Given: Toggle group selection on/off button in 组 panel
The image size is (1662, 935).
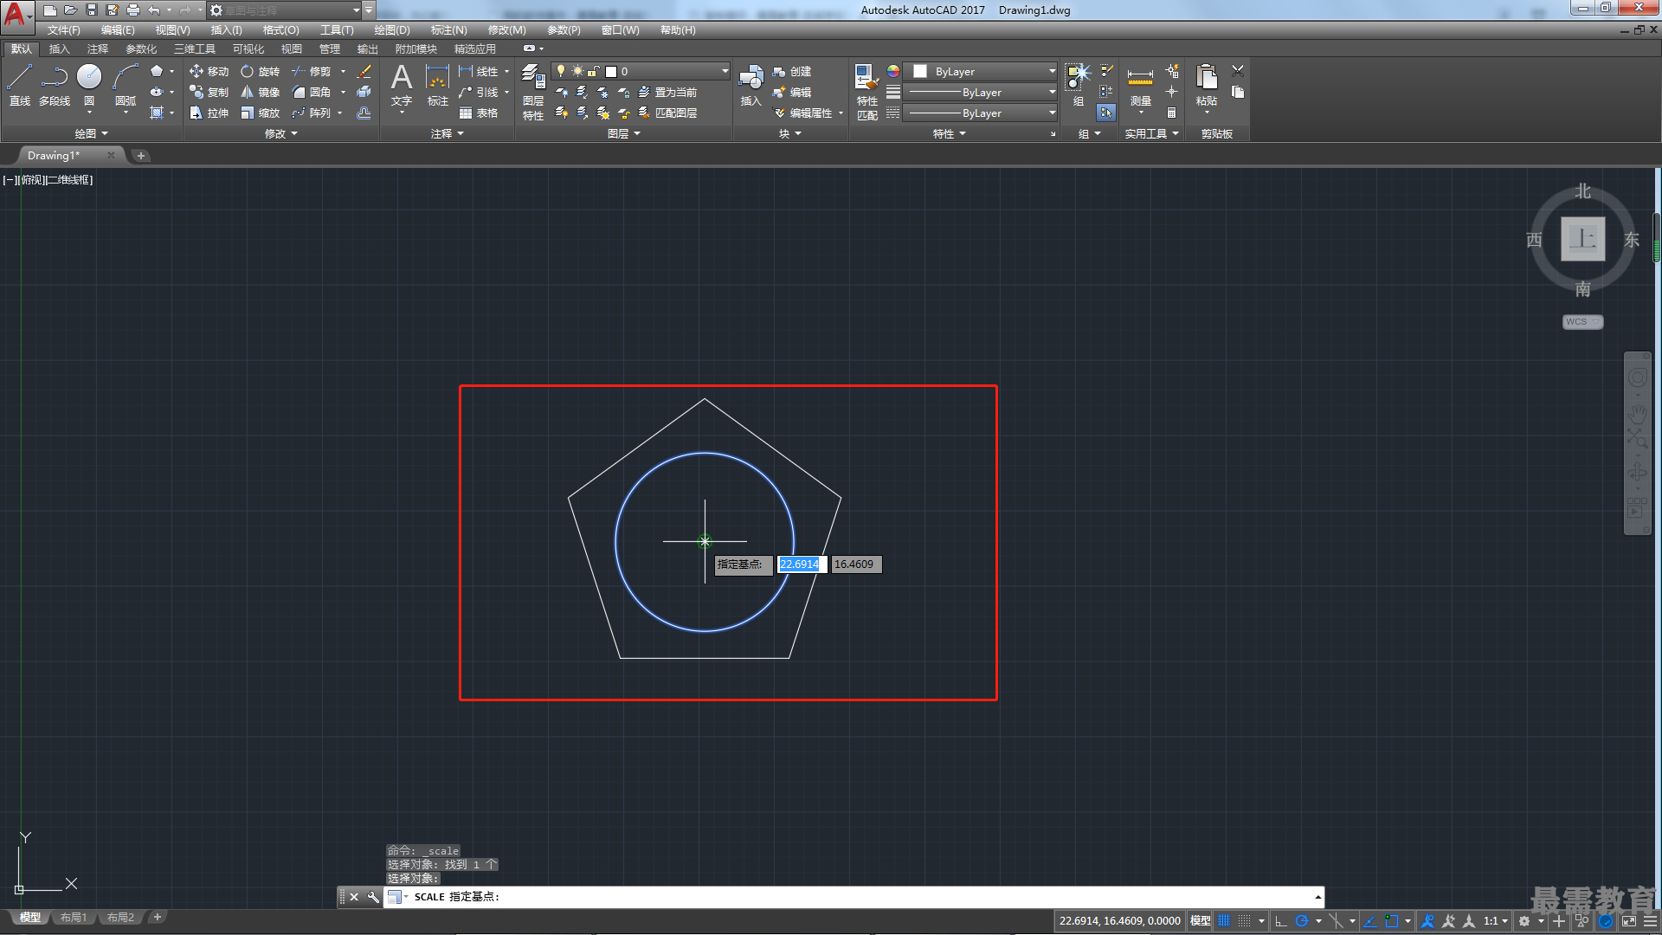Looking at the screenshot, I should coord(1106,113).
